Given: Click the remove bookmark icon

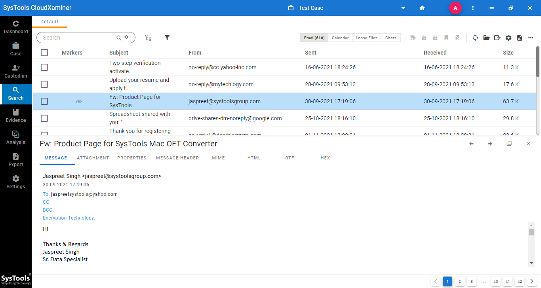Looking at the screenshot, I should 457,38.
